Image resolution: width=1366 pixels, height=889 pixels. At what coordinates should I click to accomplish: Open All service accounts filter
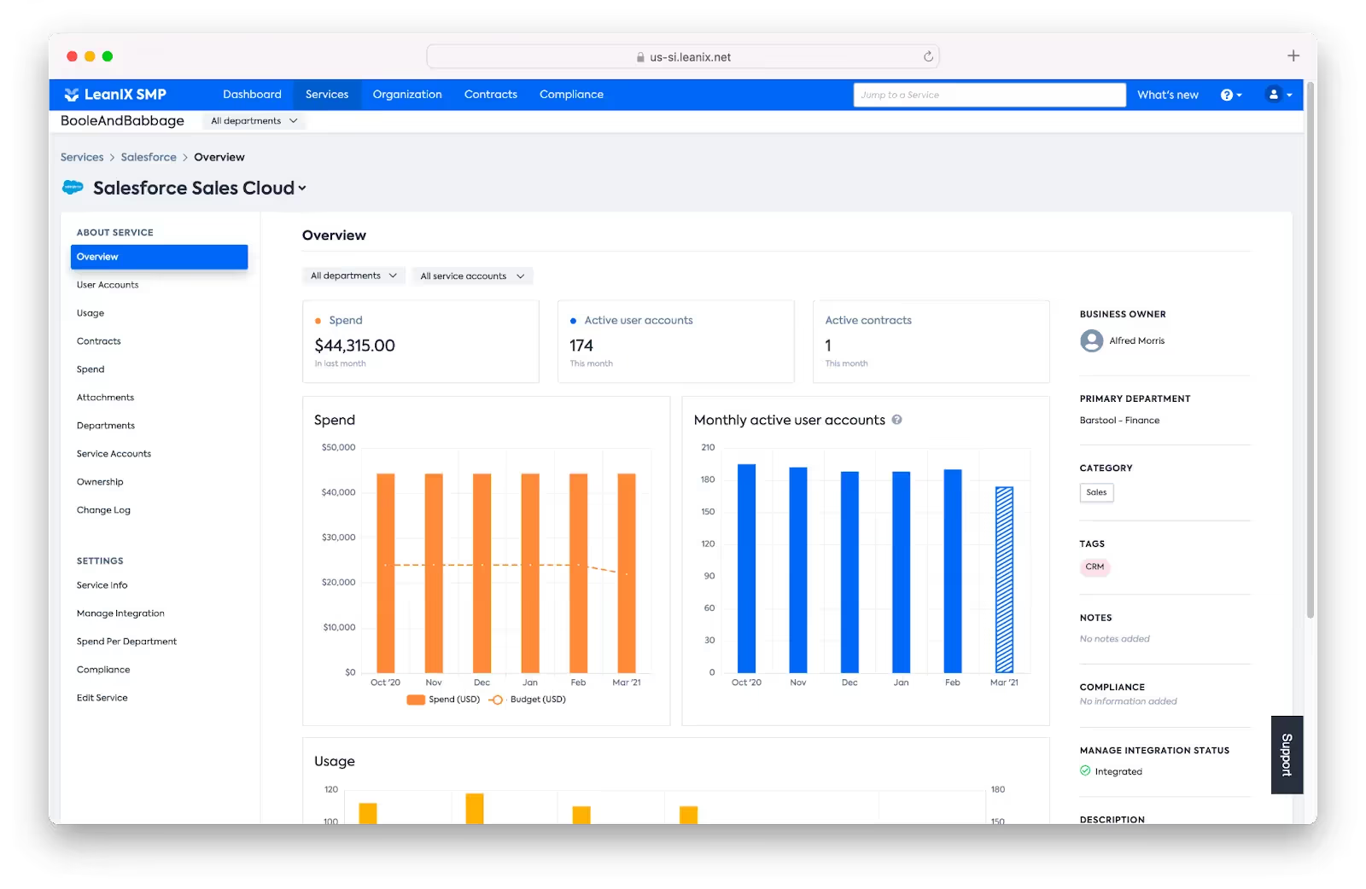472,276
